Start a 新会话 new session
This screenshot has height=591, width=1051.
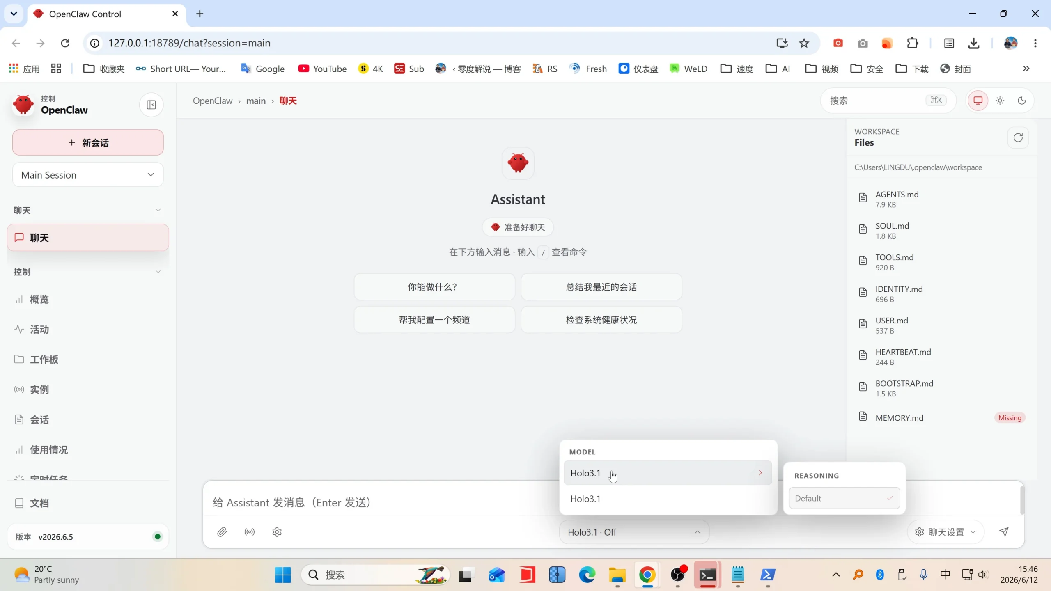click(x=88, y=142)
